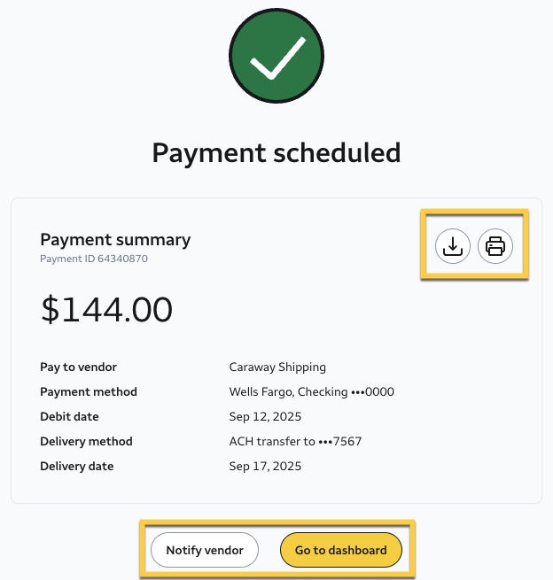The height and width of the screenshot is (580, 553).
Task: Click the Debit date label
Action: click(69, 416)
